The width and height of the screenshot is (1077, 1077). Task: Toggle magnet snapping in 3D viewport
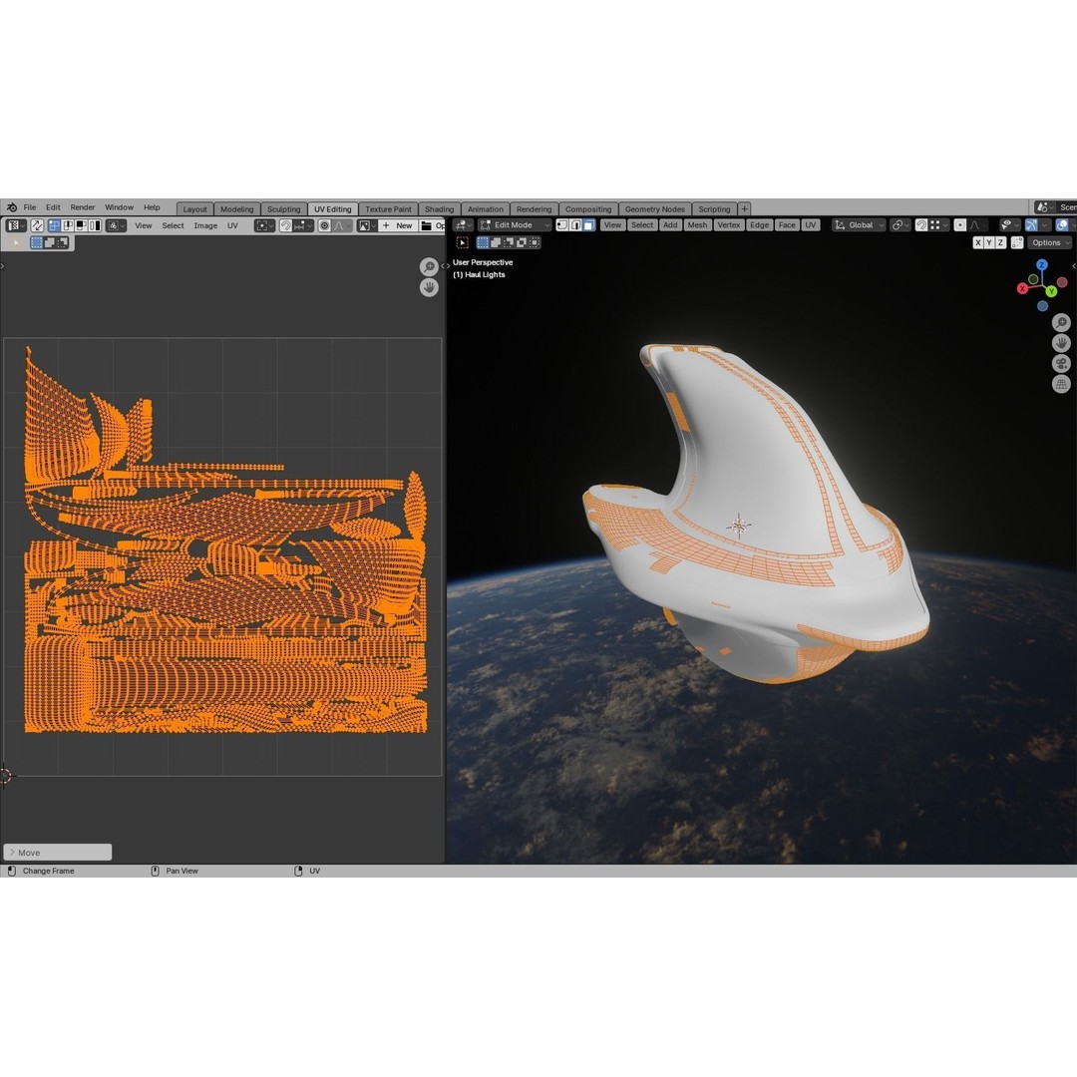coord(921,225)
